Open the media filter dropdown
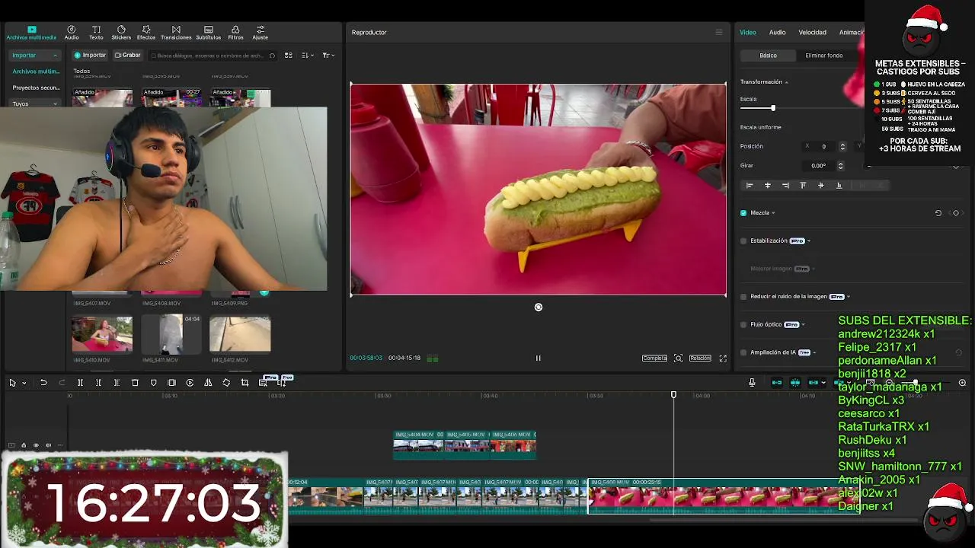The image size is (975, 548). point(328,56)
